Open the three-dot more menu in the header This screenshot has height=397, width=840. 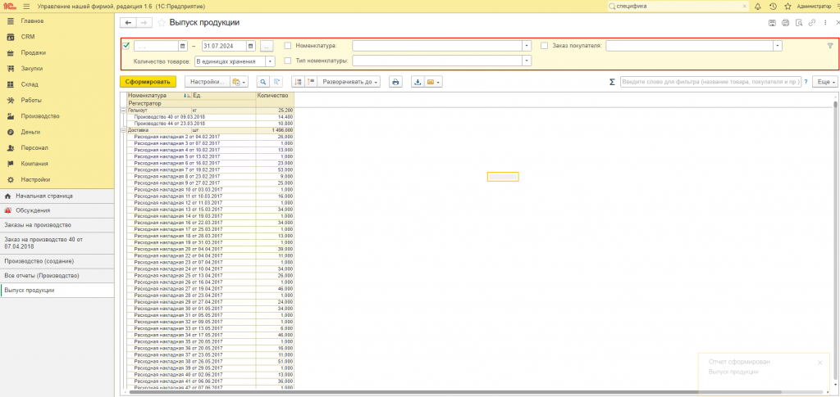coord(825,23)
